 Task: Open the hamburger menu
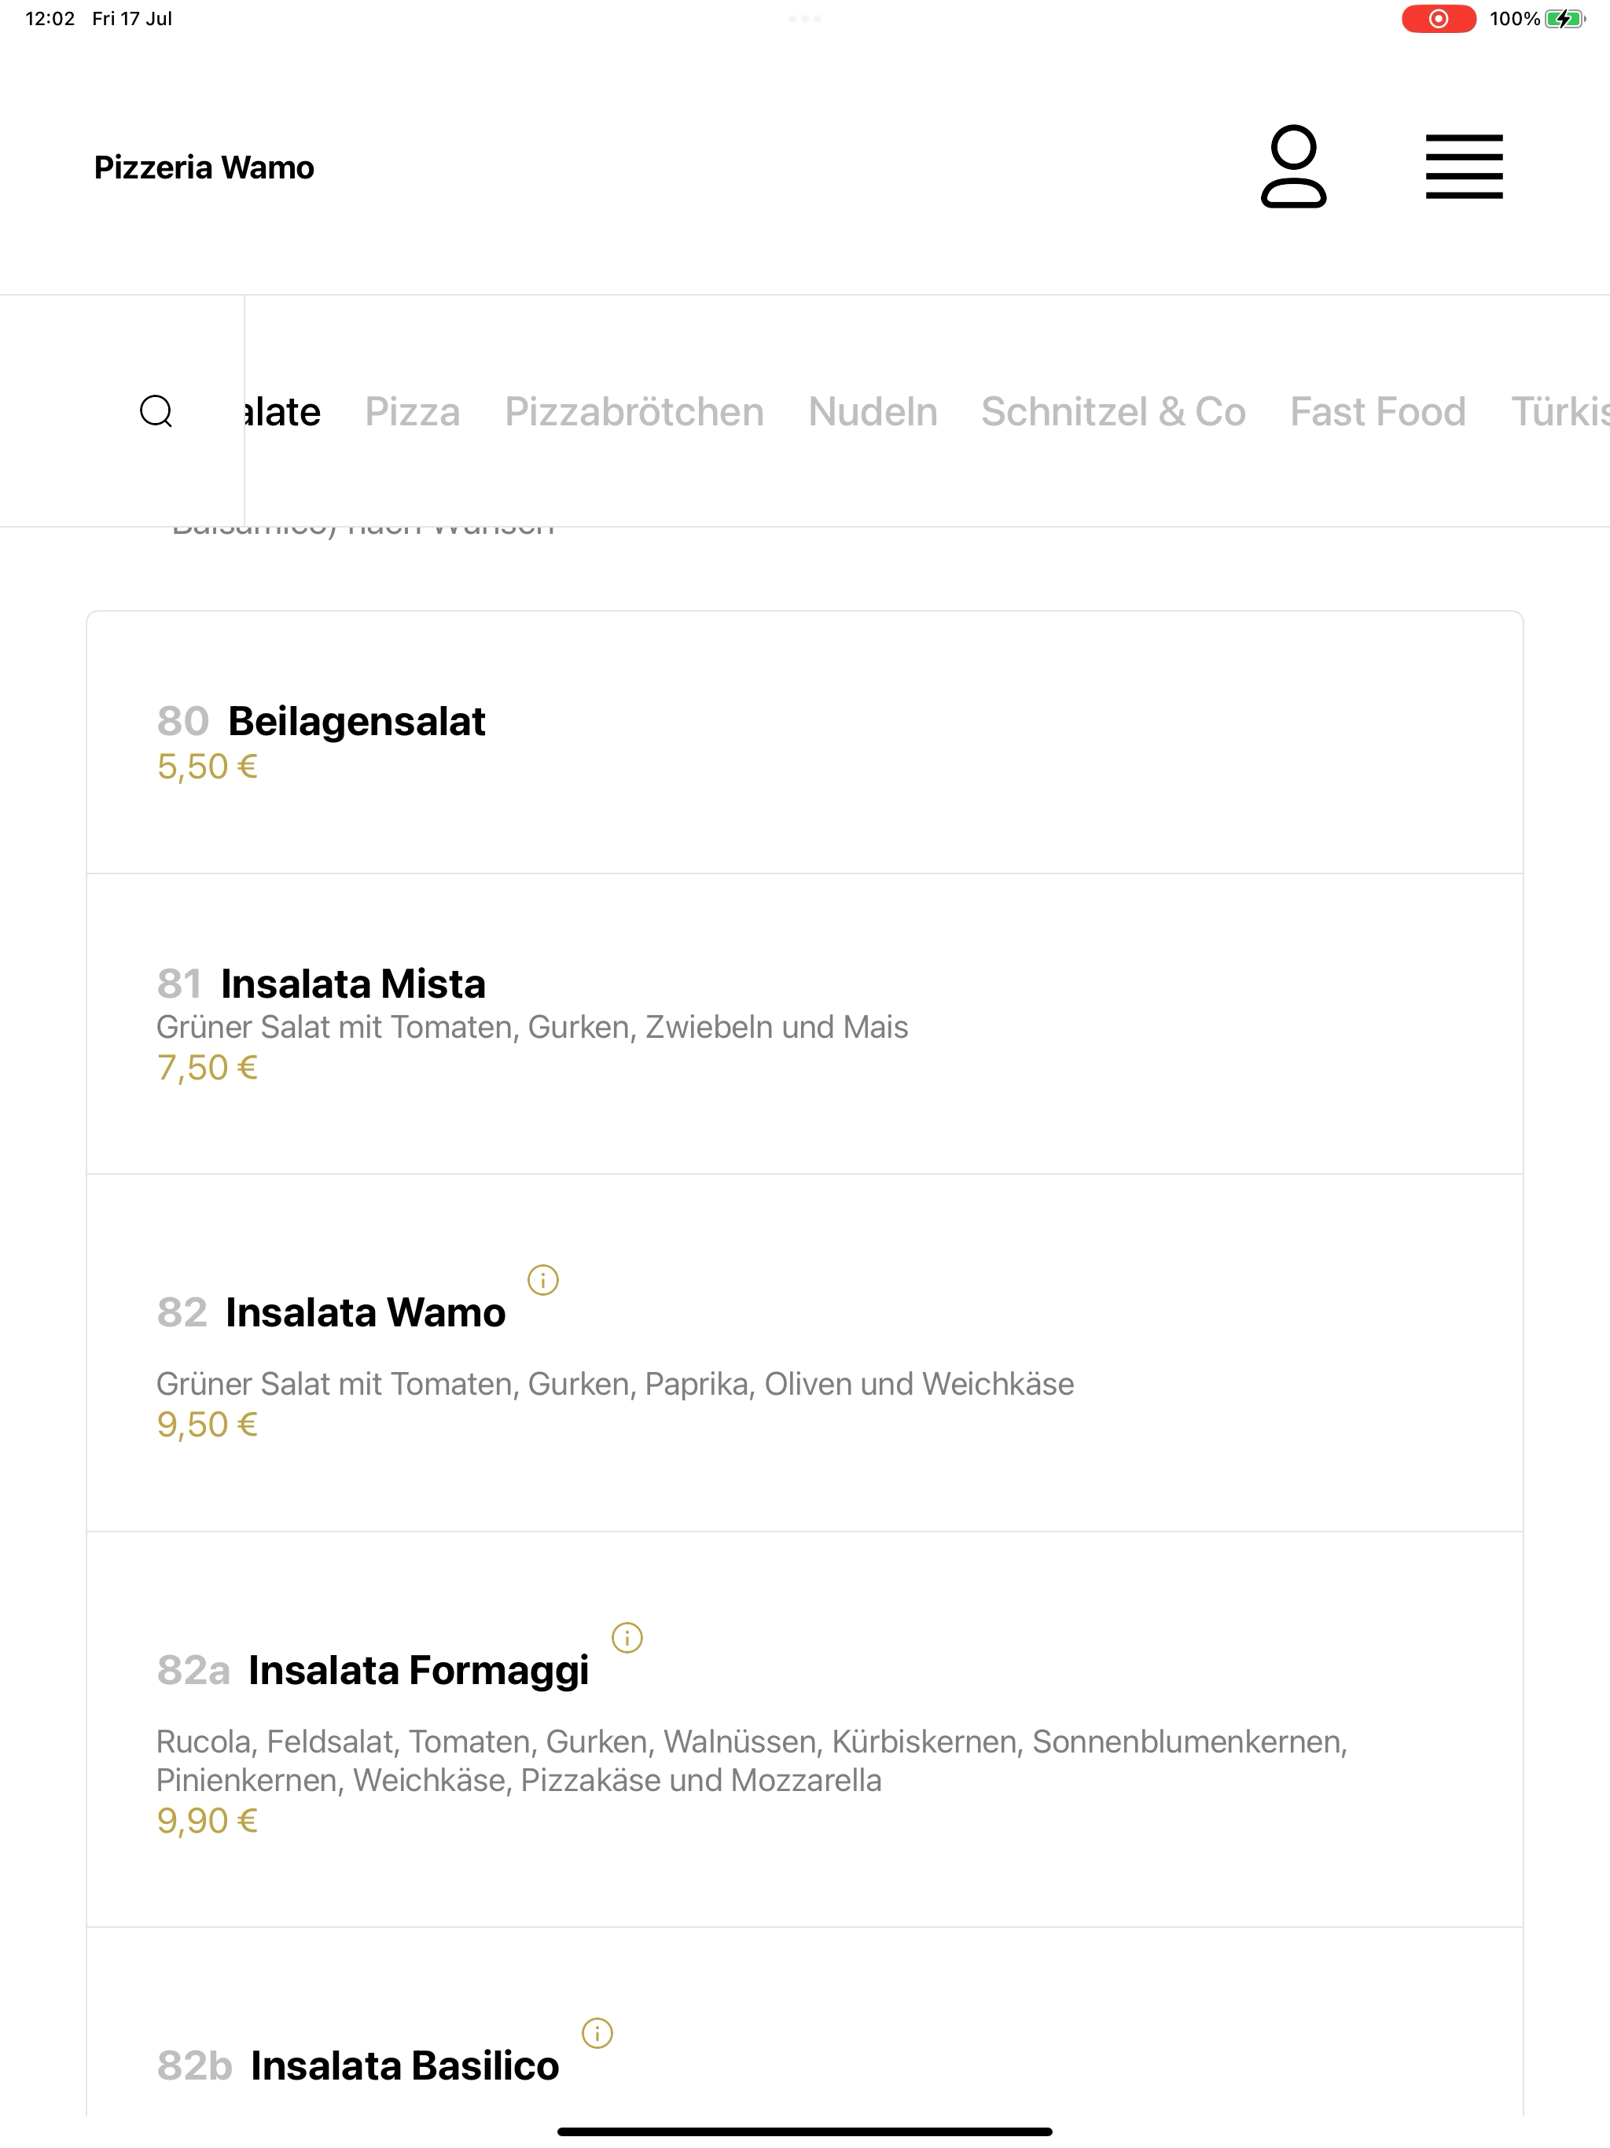coord(1463,167)
